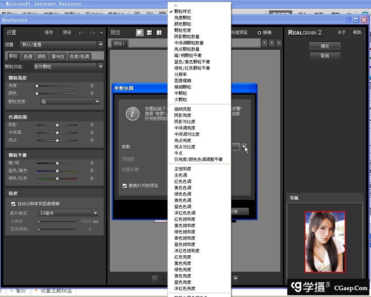Select the single preview layout icon
This screenshot has width=371, height=297.
(139, 32)
